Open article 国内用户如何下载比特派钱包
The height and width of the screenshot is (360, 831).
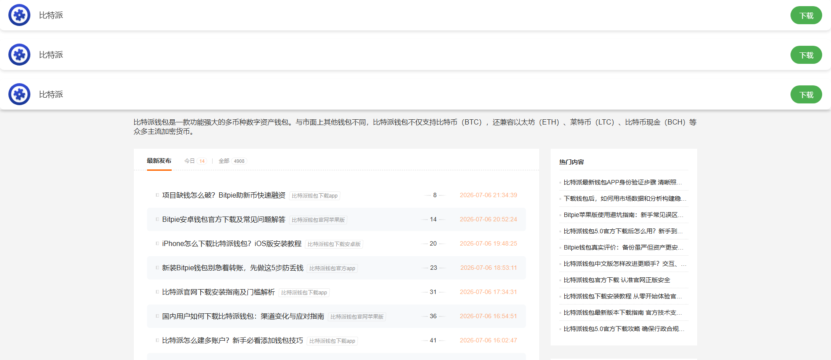pos(243,316)
